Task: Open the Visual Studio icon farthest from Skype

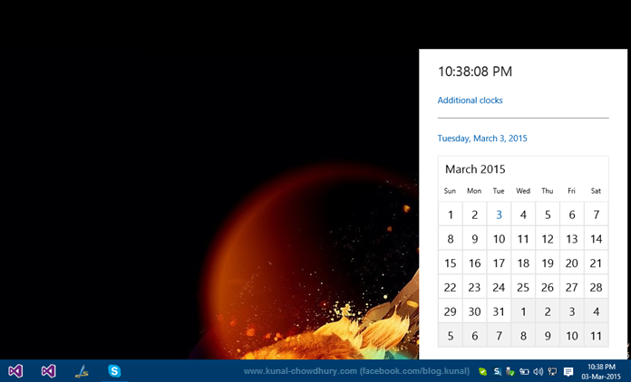Action: tap(15, 371)
